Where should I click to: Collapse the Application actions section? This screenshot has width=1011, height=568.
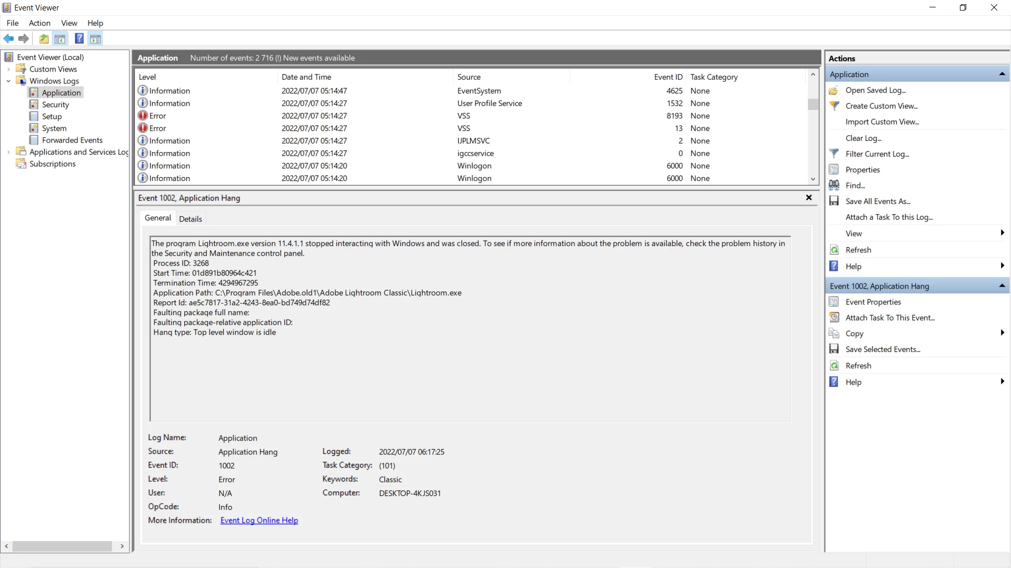[1002, 74]
